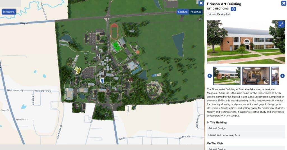287x150 pixels.
Task: Select the partially visible third thumbnail
Action: pyautogui.click(x=275, y=76)
